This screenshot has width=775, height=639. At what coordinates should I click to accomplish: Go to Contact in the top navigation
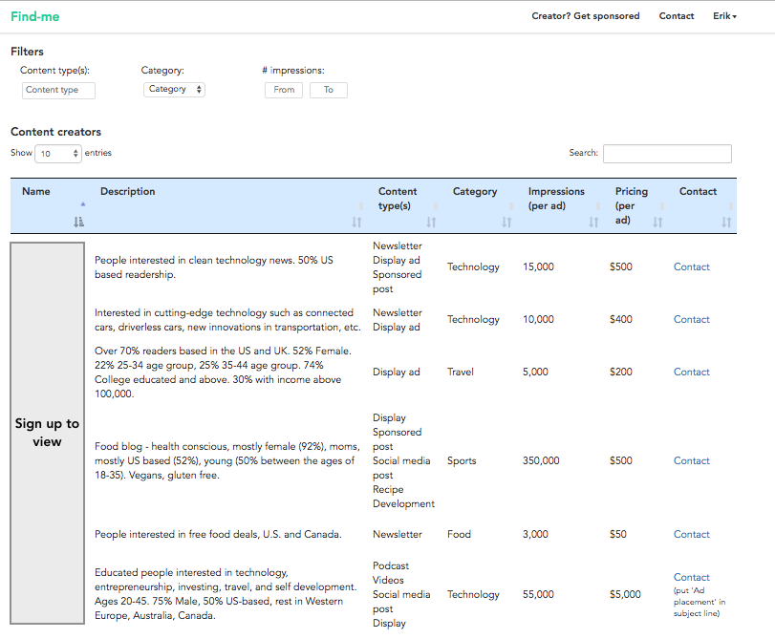pos(677,16)
